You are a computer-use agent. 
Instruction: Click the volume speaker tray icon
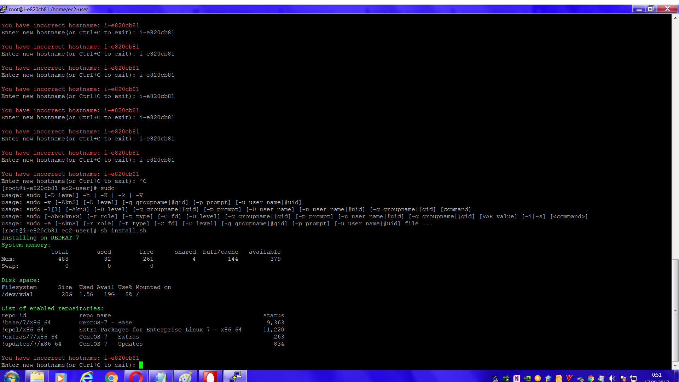[x=612, y=378]
